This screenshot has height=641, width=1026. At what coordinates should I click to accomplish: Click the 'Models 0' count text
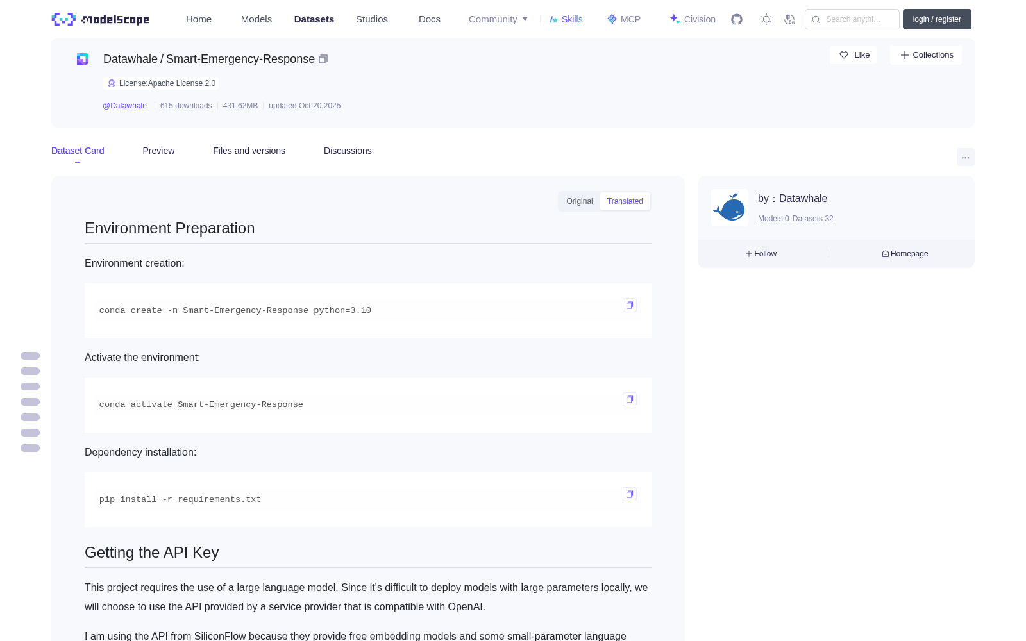coord(773,219)
